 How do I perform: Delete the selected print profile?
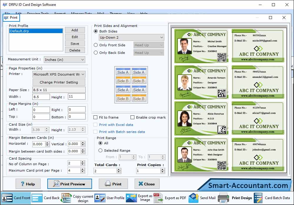tap(75, 50)
